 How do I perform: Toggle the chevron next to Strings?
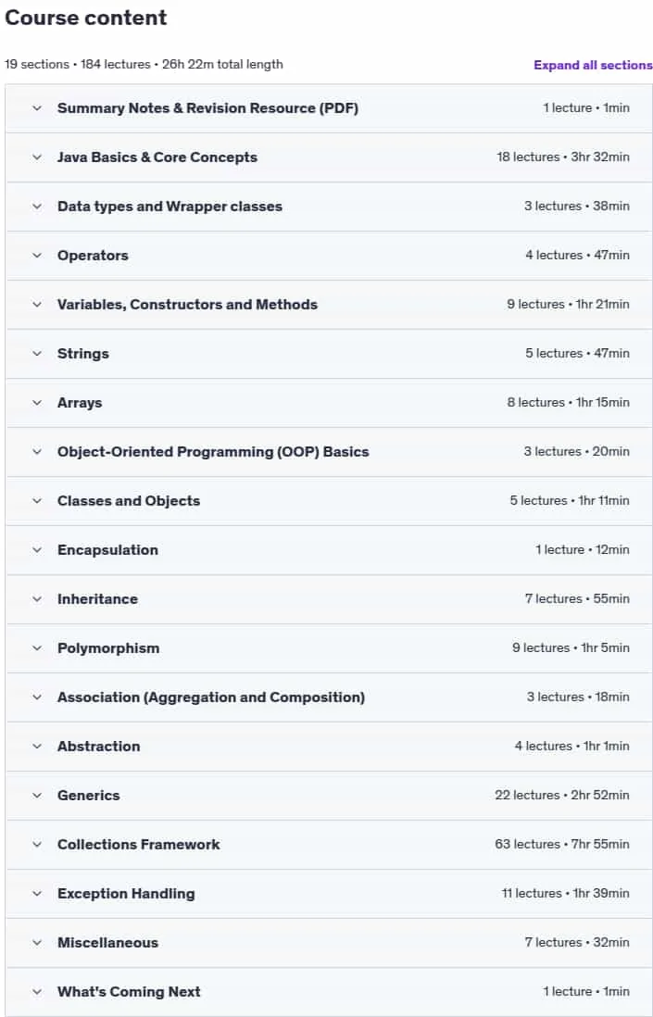coord(37,354)
